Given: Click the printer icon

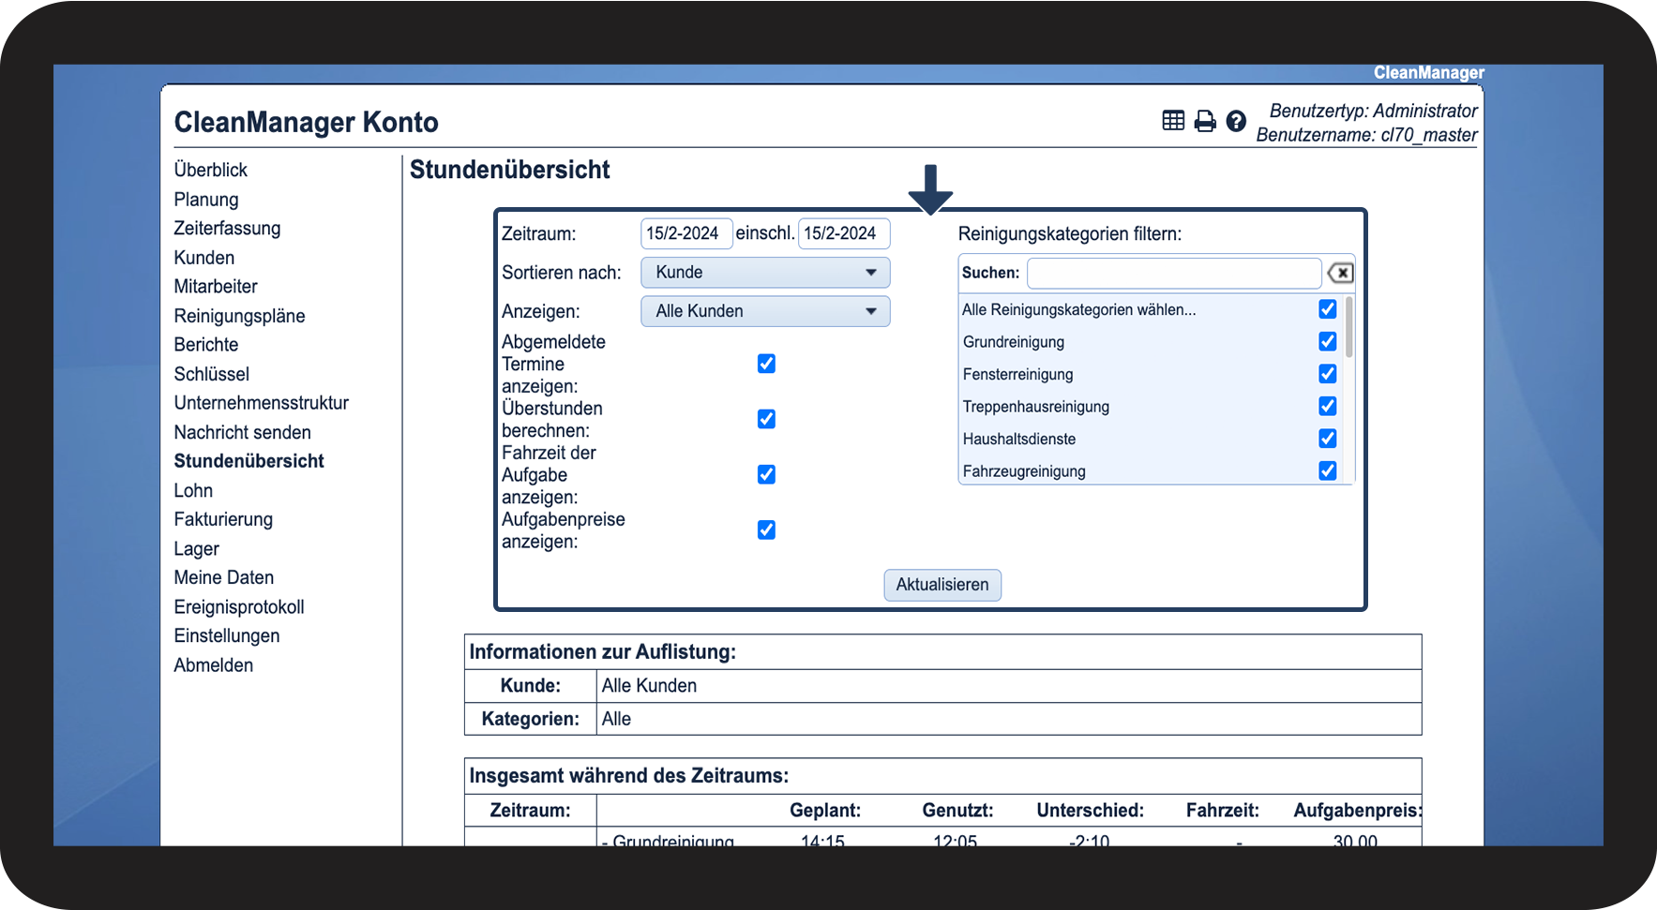Looking at the screenshot, I should (1204, 121).
